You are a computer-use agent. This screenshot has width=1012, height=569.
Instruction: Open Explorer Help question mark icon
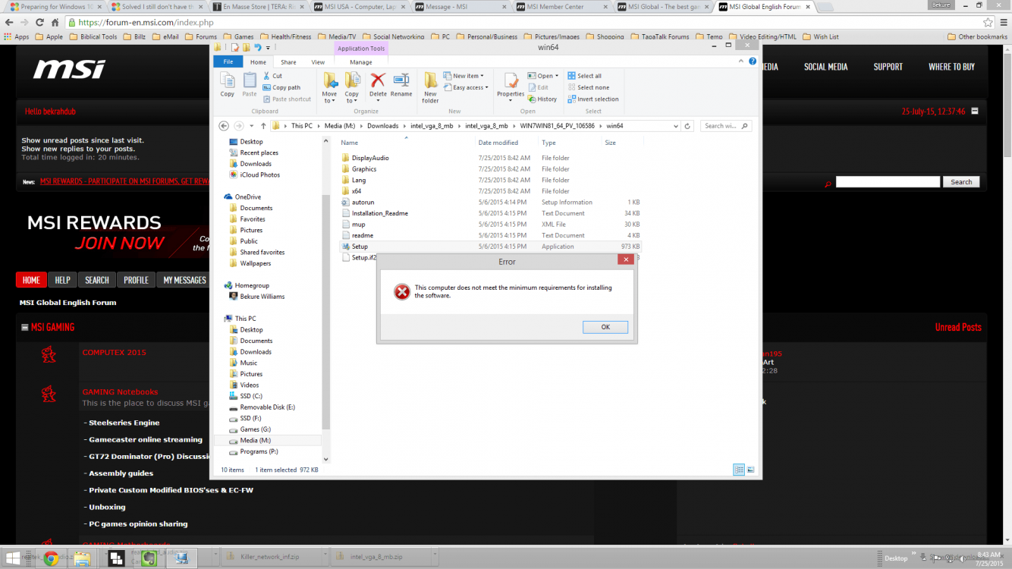click(x=752, y=61)
